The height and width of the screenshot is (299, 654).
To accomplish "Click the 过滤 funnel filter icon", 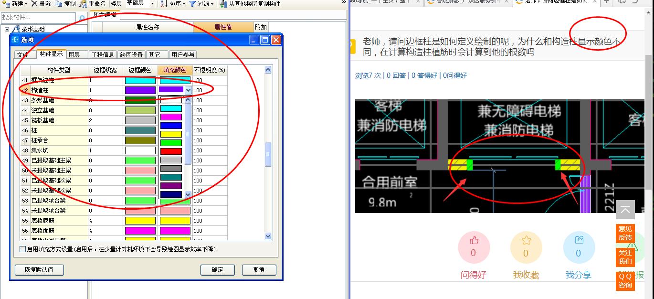I will (192, 3).
